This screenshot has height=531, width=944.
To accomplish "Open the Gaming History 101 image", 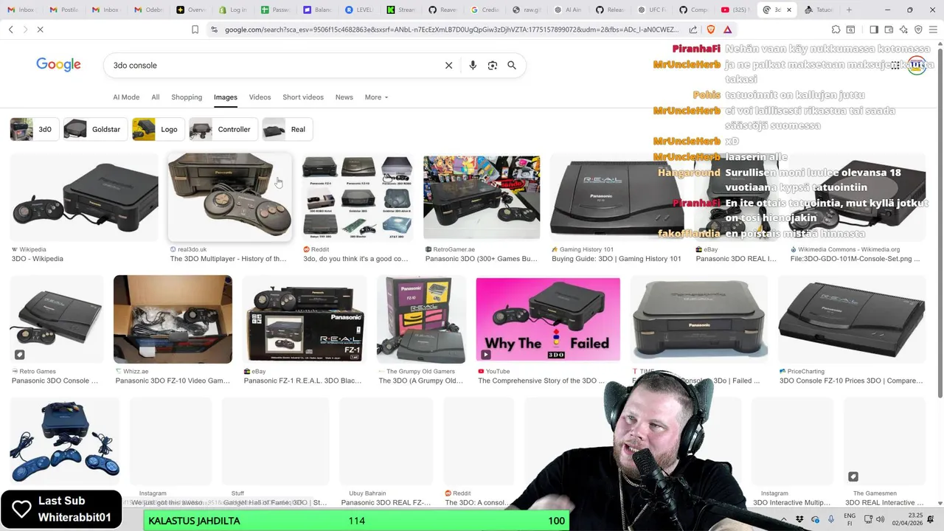I will [x=617, y=198].
